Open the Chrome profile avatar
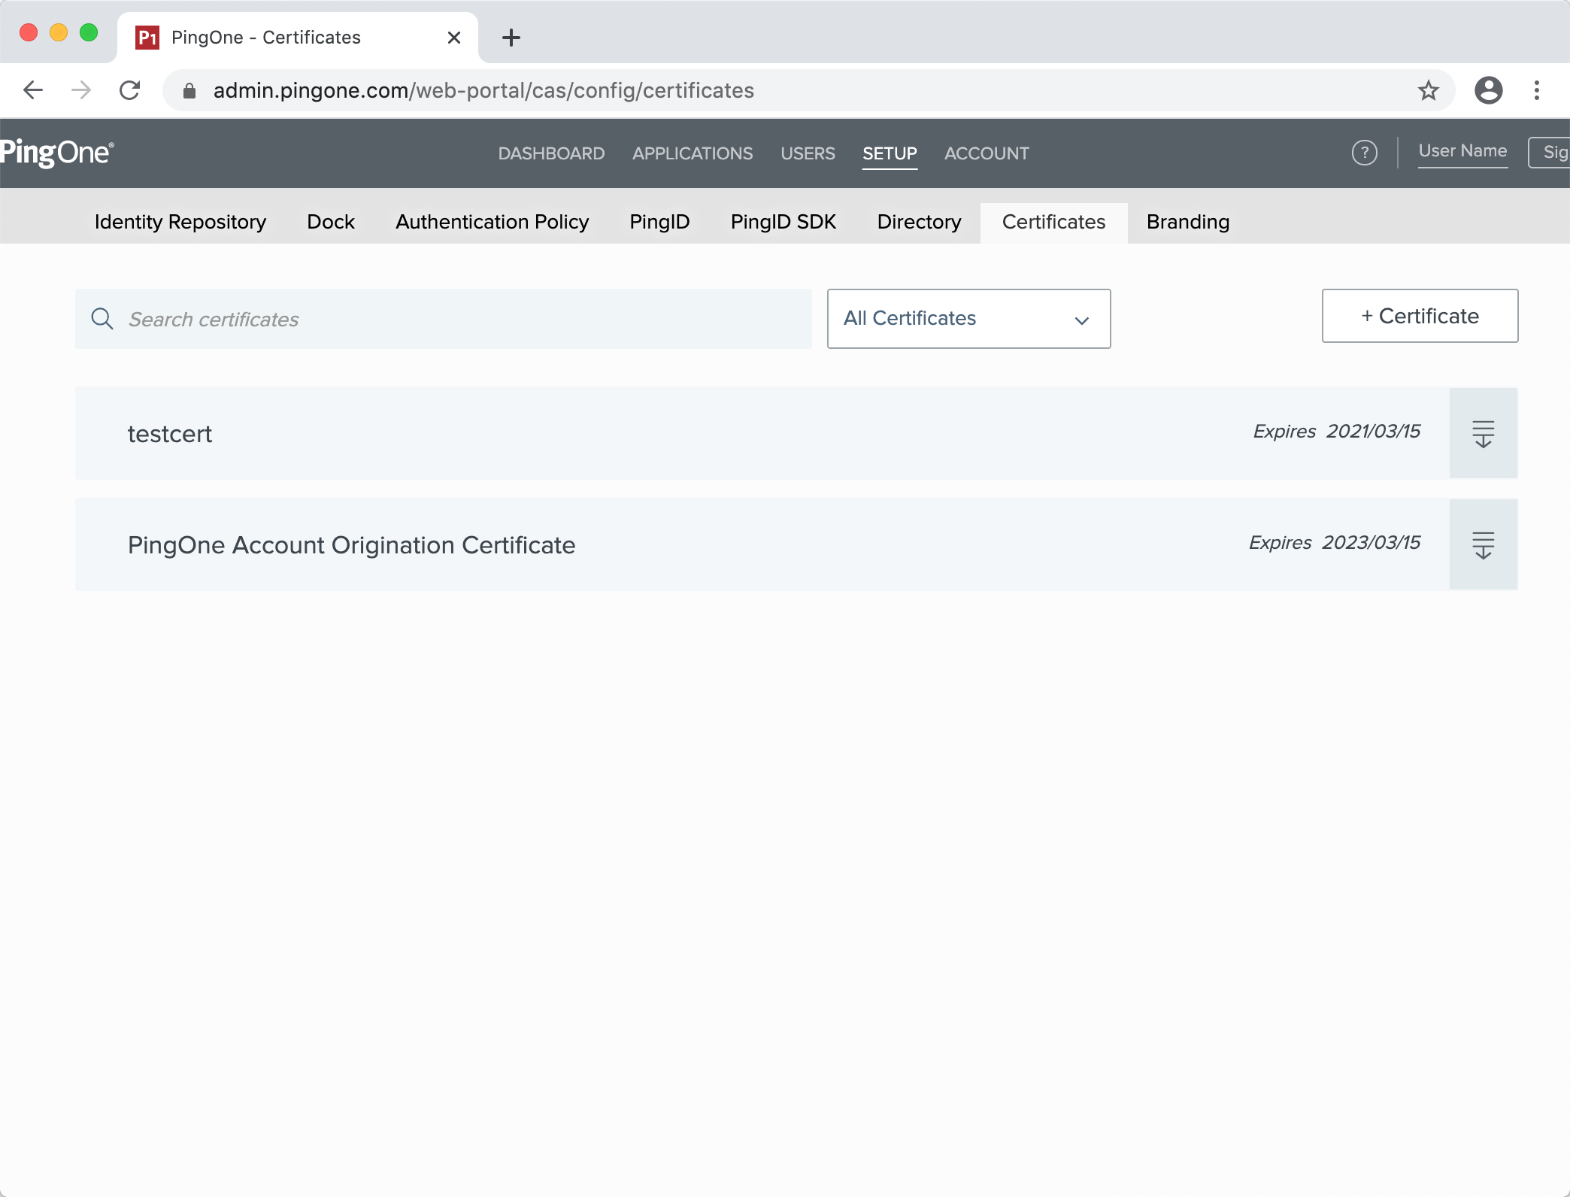The image size is (1570, 1197). pos(1488,90)
